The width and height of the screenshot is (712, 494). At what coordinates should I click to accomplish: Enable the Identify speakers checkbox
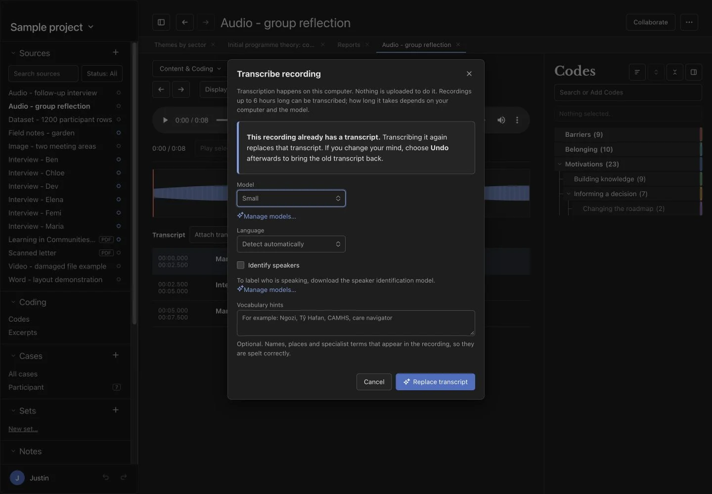(241, 265)
